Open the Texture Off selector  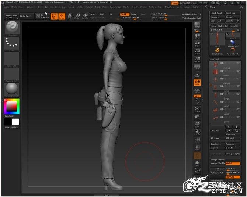[x=12, y=75]
